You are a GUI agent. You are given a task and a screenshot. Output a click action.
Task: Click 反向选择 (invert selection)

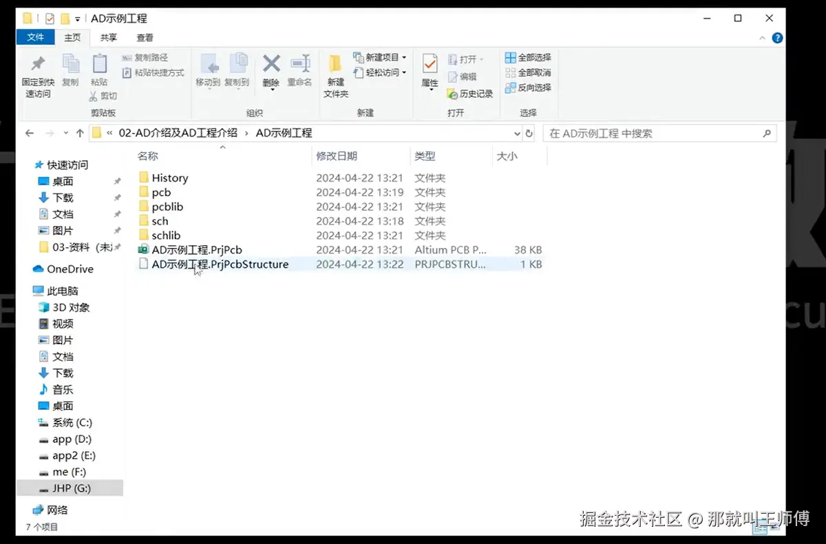tap(528, 87)
